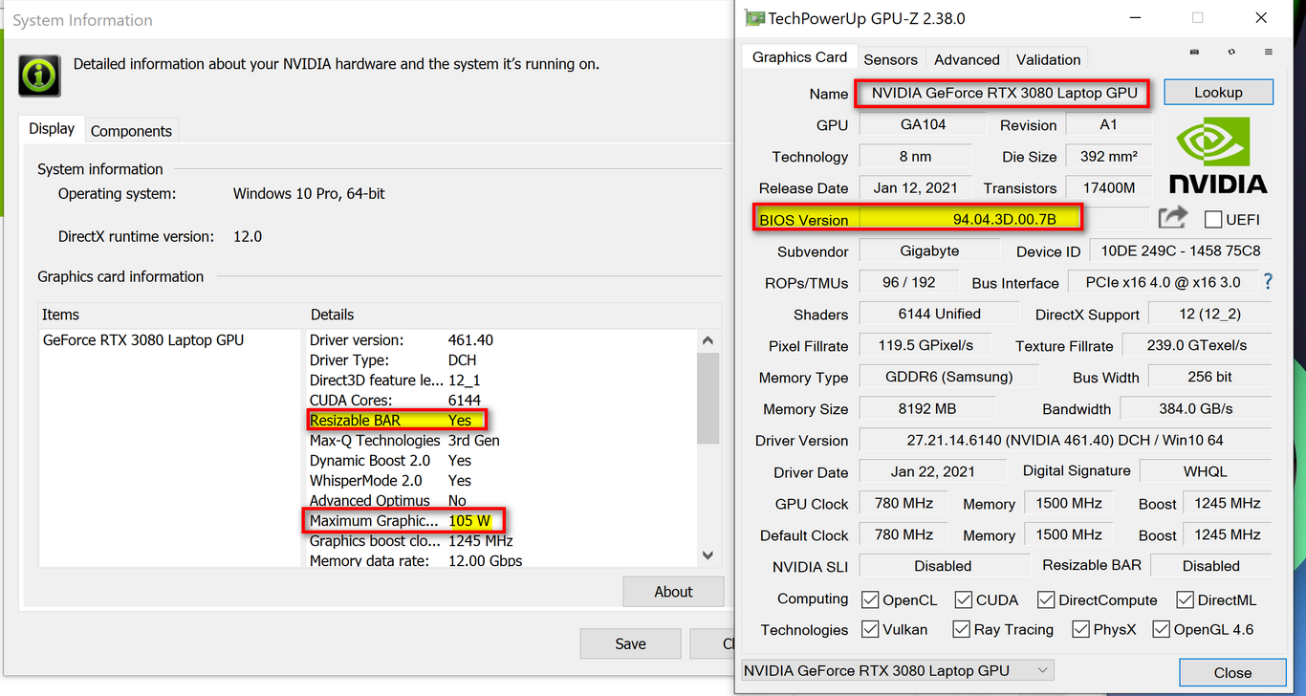Click the Memory Size field 8192 MB
Viewport: 1306px width, 696px height.
(x=926, y=408)
